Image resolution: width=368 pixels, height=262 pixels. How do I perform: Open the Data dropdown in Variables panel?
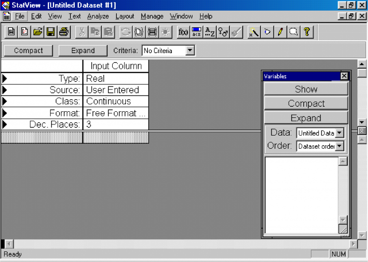click(x=339, y=133)
